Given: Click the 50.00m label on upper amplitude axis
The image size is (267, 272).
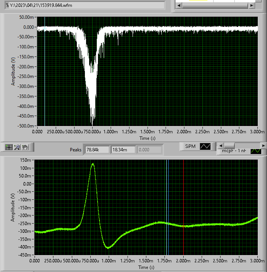Looking at the screenshot, I should (x=27, y=17).
